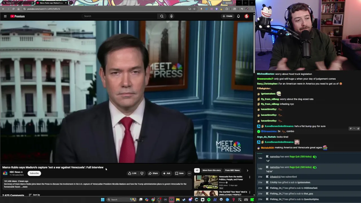361x203 pixels.
Task: Click chat username Mohdo606
Action: point(267,148)
